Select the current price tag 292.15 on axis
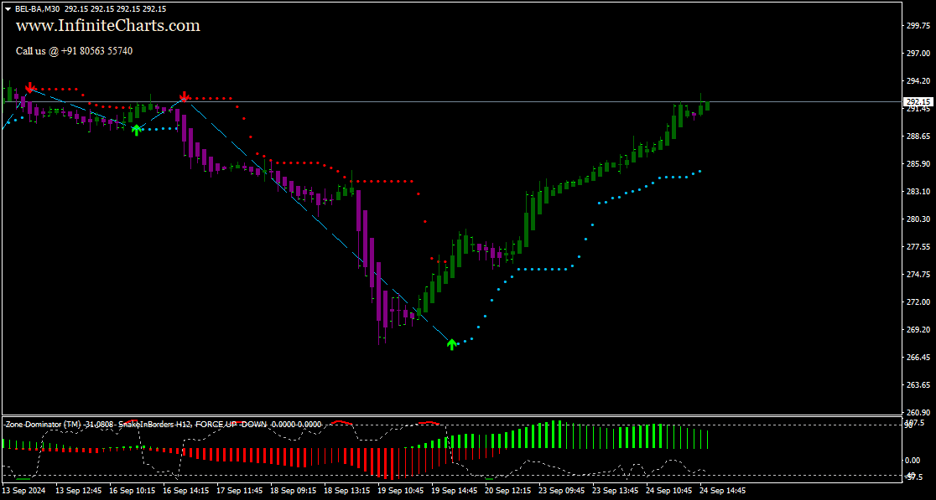This screenshot has height=500, width=936. coord(918,101)
